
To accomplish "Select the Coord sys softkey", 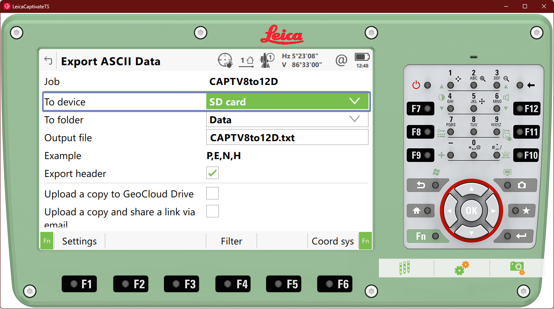I will coord(333,241).
